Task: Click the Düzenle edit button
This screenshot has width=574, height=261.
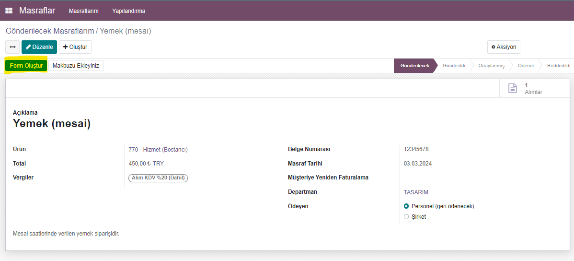Action: point(39,47)
